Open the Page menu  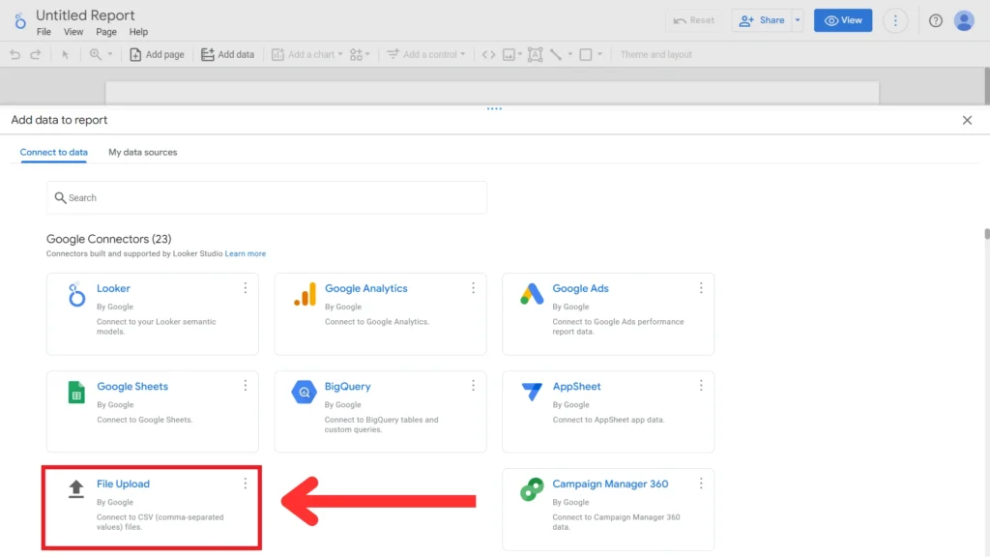pos(106,32)
